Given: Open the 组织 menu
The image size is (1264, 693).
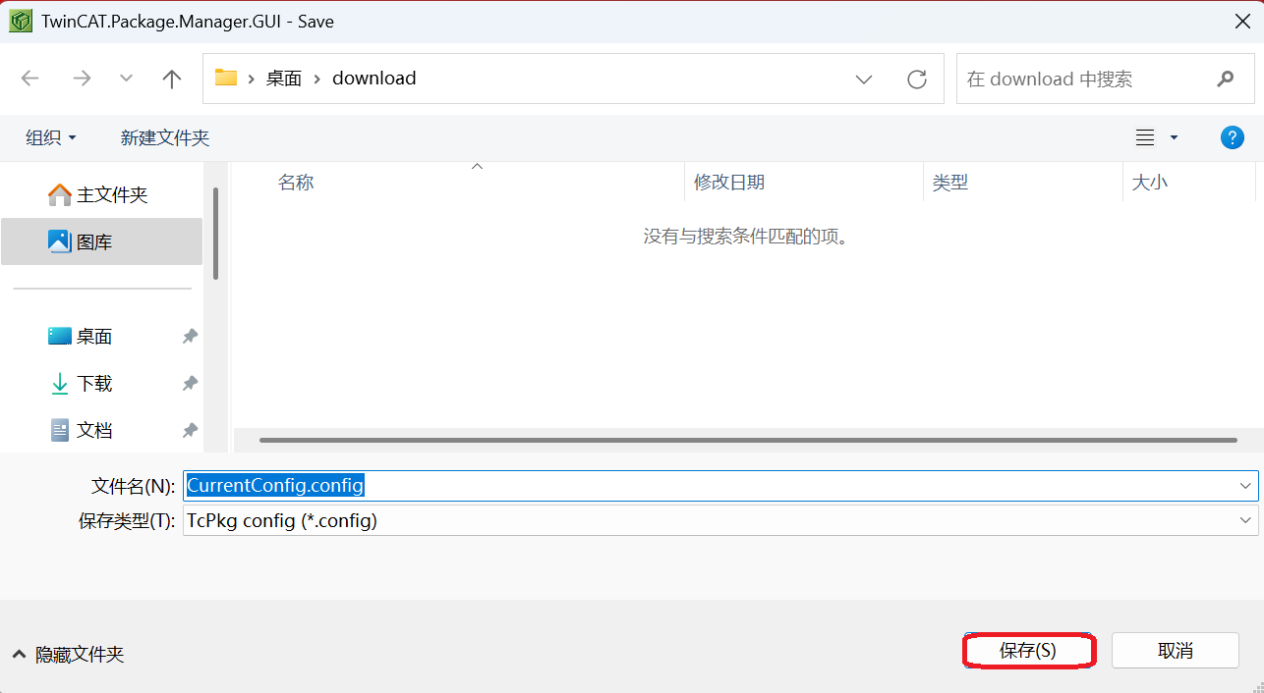Looking at the screenshot, I should (50, 137).
